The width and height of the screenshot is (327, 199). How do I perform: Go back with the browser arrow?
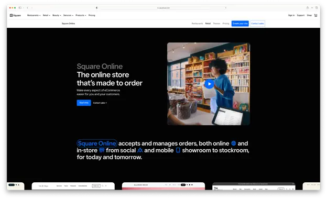(x=27, y=8)
